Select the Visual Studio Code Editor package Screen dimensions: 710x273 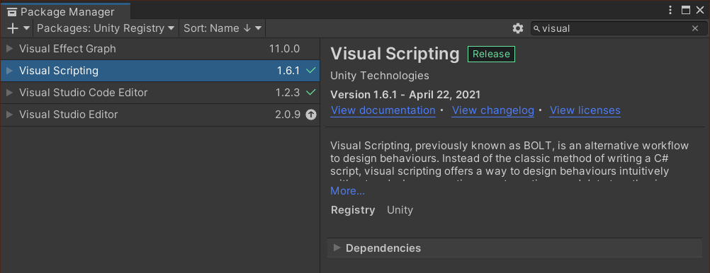tap(160, 93)
